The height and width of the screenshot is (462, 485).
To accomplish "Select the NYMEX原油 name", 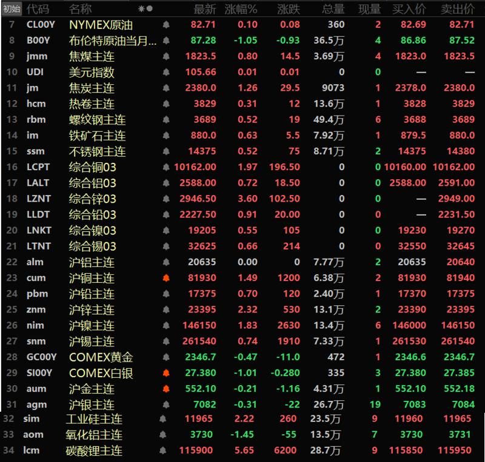I will [x=101, y=25].
